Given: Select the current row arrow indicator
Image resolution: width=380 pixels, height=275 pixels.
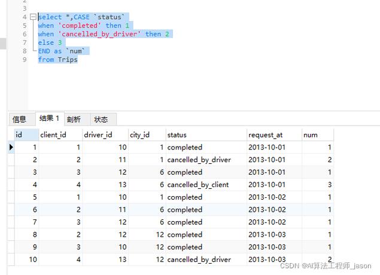Looking at the screenshot, I should coord(11,147).
